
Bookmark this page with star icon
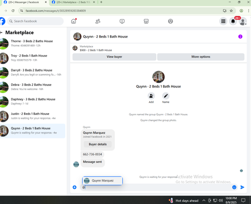(x=231, y=10)
